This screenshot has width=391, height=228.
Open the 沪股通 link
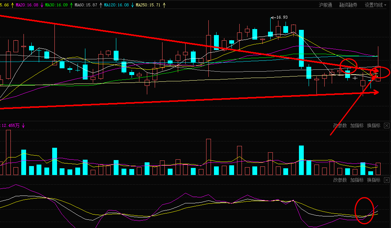325,5
